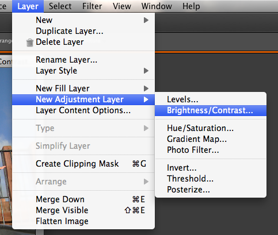Viewport: 278px width, 235px height.
Task: Open the Window menu
Action: [157, 6]
